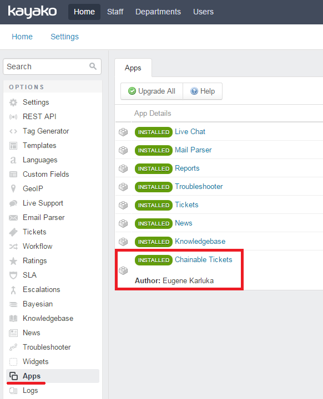Select Logs in the sidebar
This screenshot has height=399, width=323.
point(31,390)
